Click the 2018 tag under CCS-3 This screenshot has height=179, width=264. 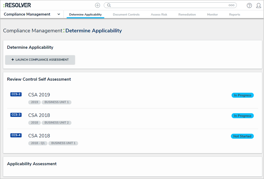click(35, 123)
